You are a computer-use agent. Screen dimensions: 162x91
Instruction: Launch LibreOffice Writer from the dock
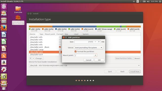pos(4,35)
